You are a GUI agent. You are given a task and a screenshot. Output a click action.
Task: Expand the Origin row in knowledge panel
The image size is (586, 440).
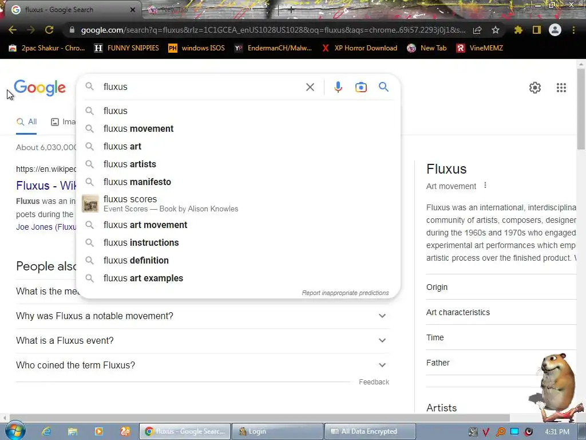[x=501, y=287]
